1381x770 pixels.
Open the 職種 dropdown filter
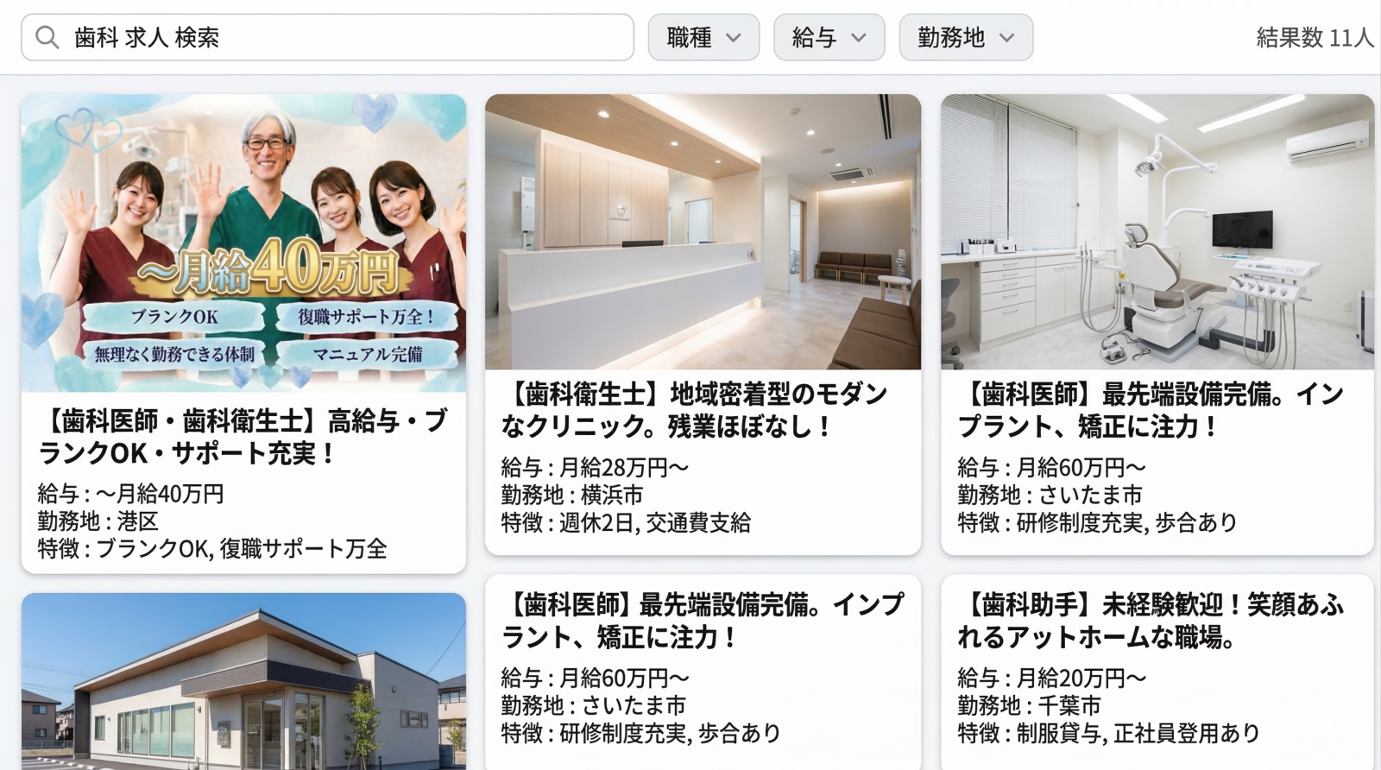tap(703, 38)
